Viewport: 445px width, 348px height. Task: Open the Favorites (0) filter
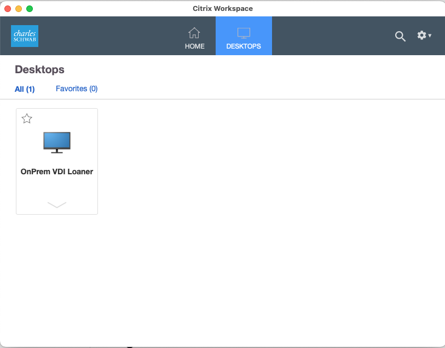click(76, 89)
